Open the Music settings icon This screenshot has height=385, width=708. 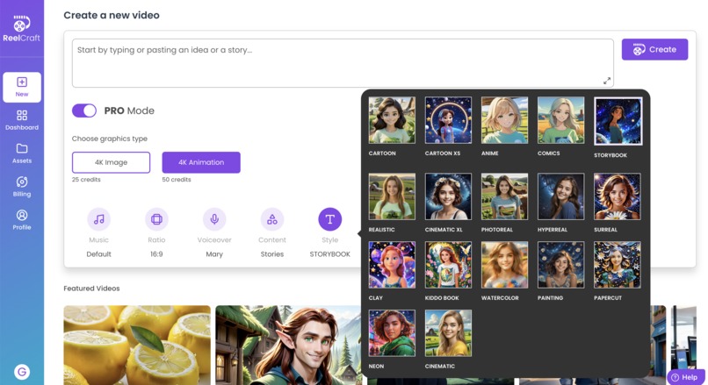tap(98, 219)
